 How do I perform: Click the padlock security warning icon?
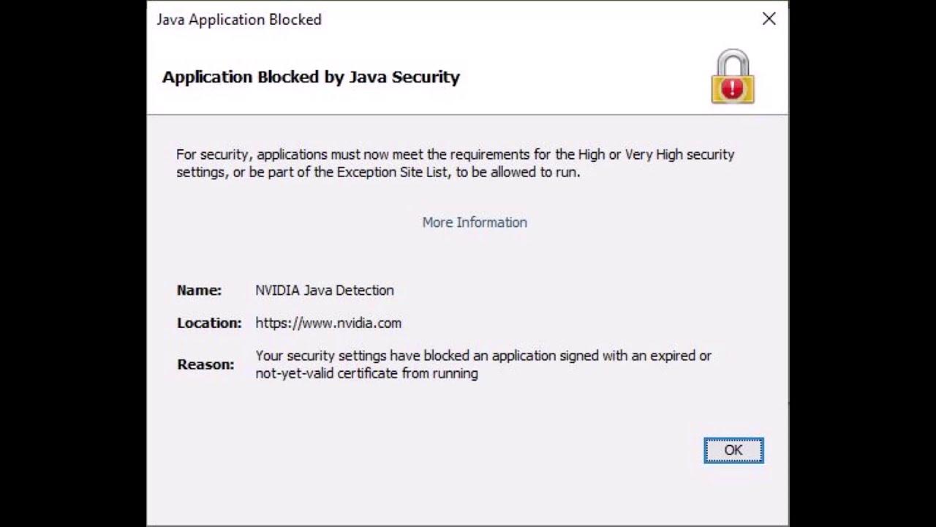(x=732, y=76)
